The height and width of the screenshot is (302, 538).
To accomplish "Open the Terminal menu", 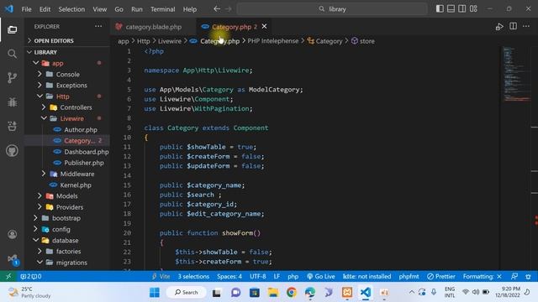I will [162, 9].
